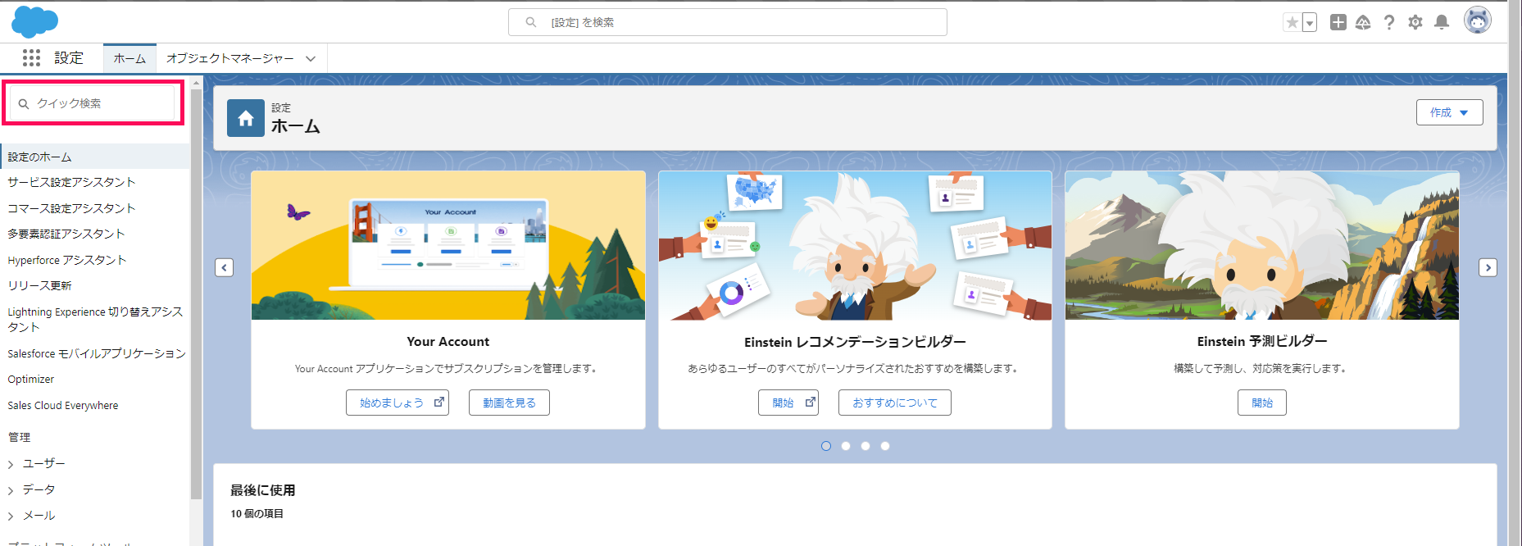
Task: Open Salesforce モバイルアプリケーション in sidebar
Action: point(97,353)
